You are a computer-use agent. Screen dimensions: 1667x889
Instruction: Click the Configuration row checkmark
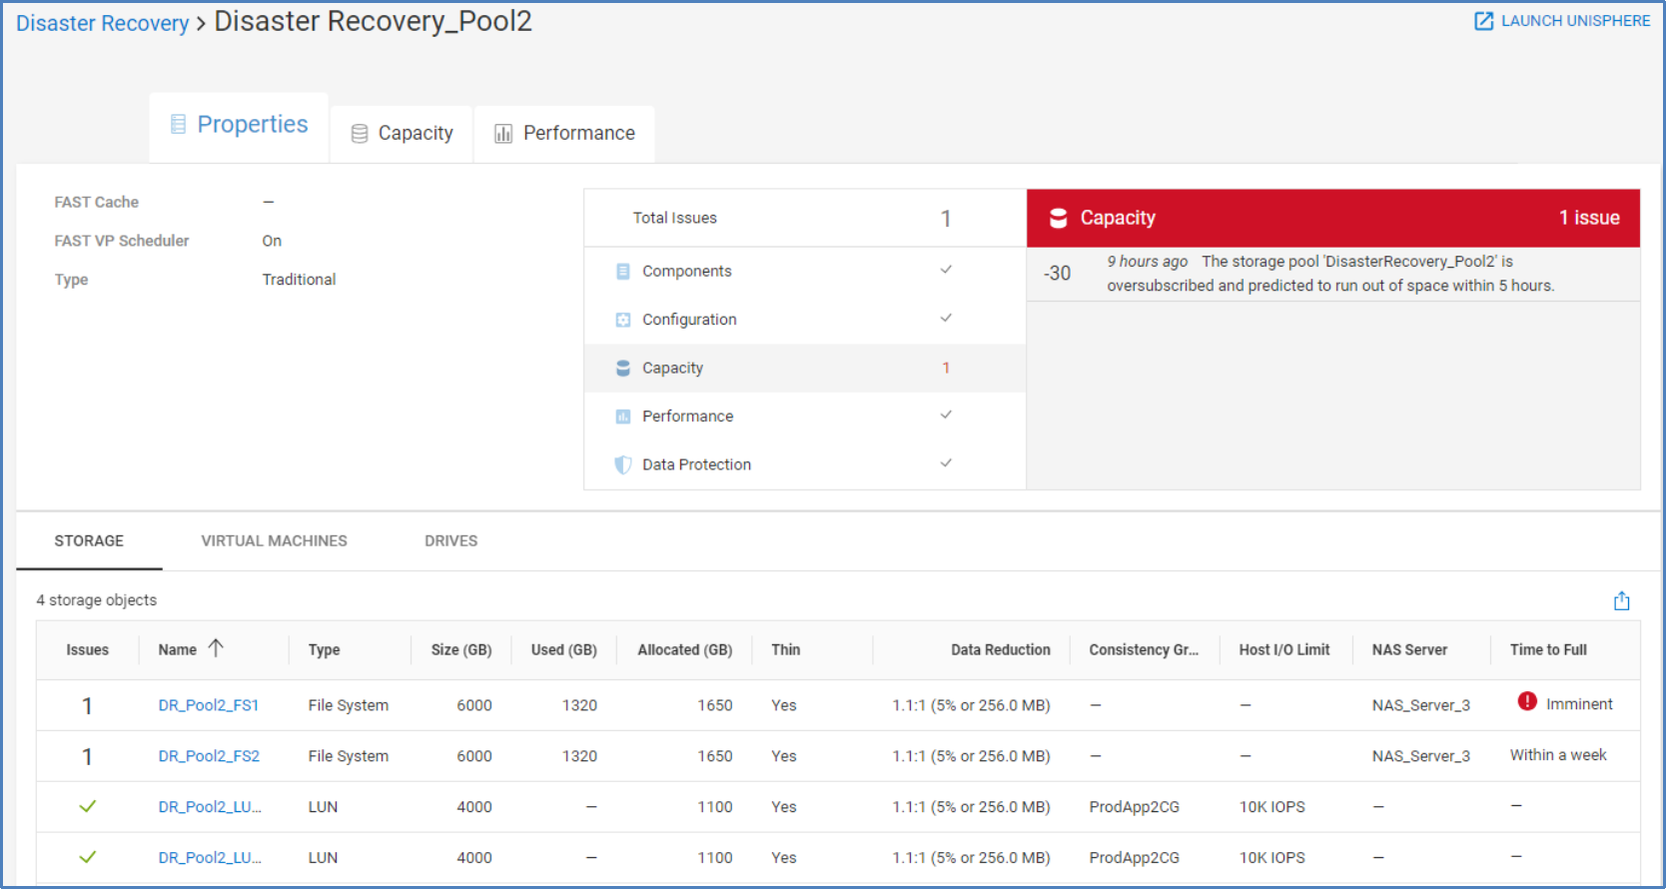946,318
